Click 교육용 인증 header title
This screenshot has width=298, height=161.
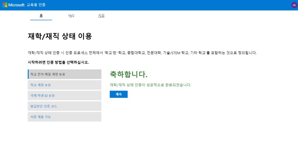(x=36, y=5)
